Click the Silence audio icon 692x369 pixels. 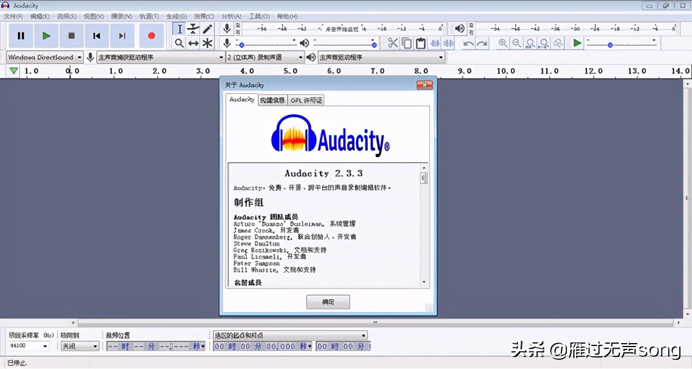pyautogui.click(x=448, y=43)
